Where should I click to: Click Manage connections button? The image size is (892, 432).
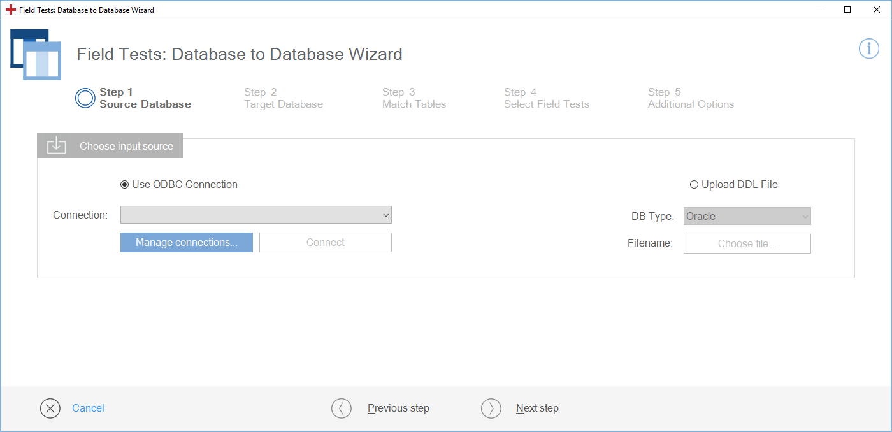point(187,242)
